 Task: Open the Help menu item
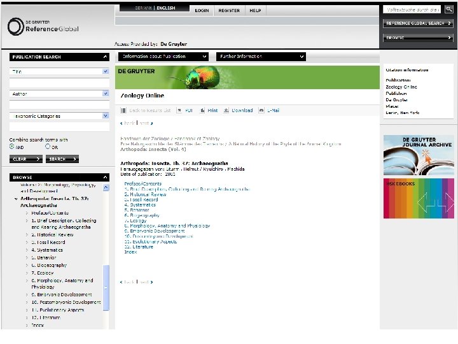(255, 11)
